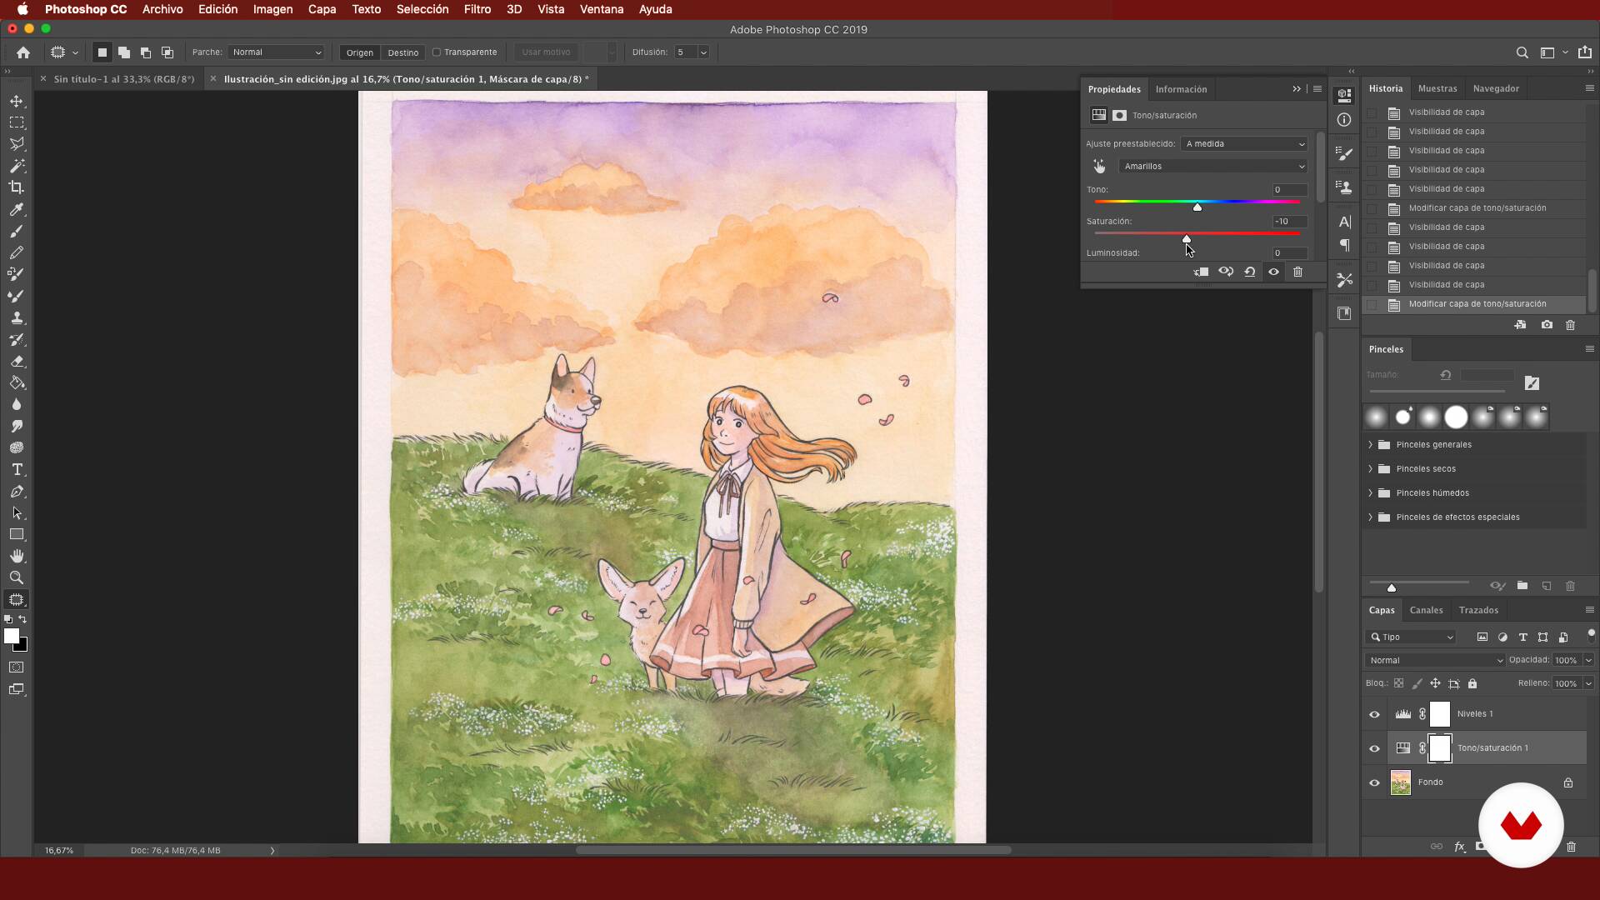Image resolution: width=1600 pixels, height=900 pixels.
Task: Switch to the Información tab
Action: tap(1181, 89)
